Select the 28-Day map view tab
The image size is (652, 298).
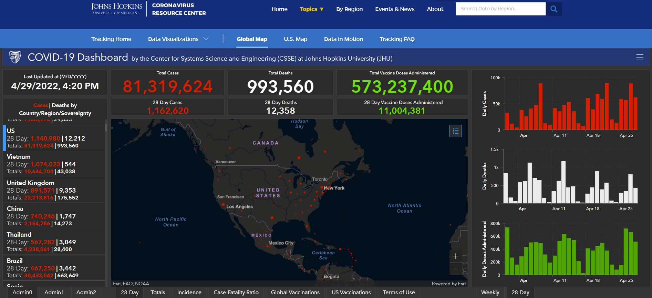130,292
